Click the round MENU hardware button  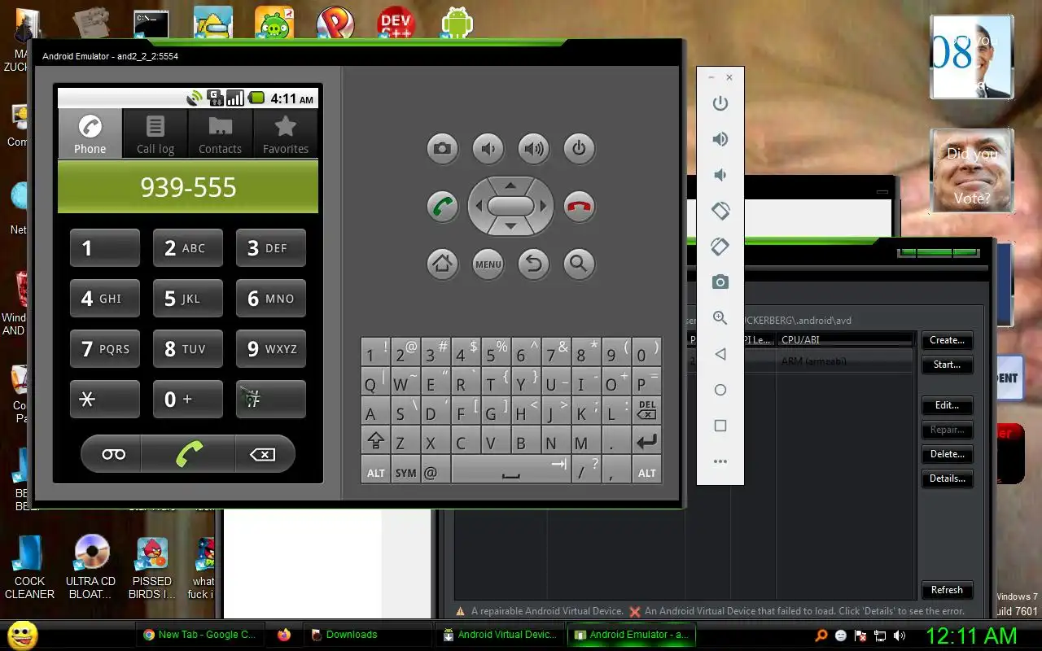488,264
